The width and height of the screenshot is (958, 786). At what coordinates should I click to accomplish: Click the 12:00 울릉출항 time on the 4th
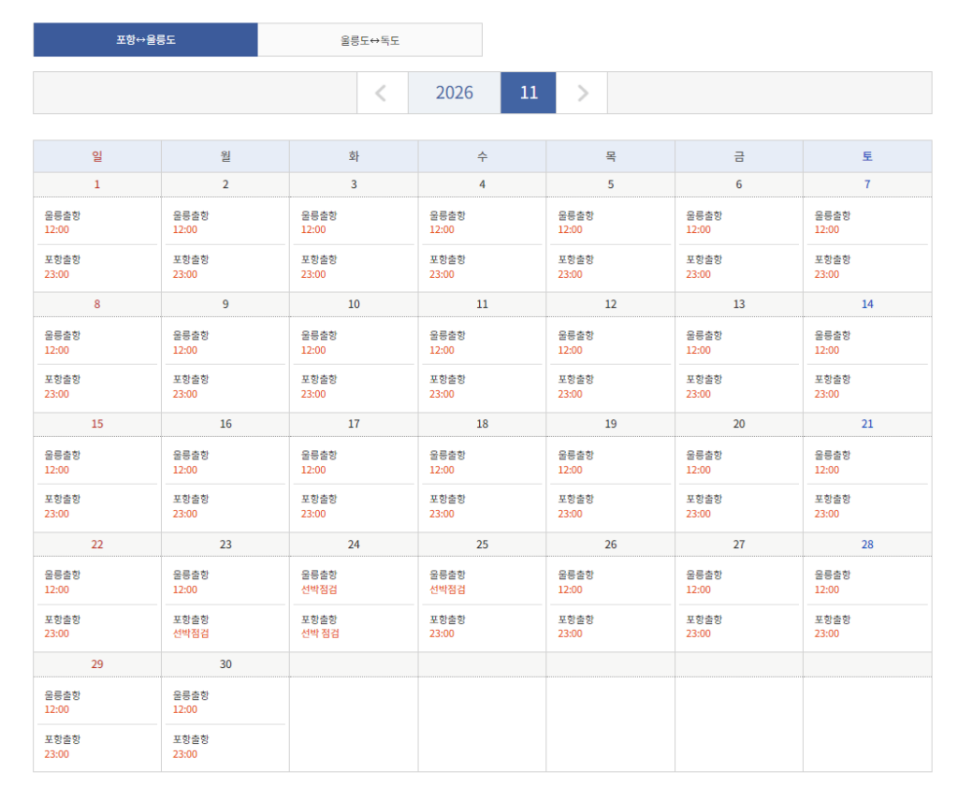pos(442,230)
